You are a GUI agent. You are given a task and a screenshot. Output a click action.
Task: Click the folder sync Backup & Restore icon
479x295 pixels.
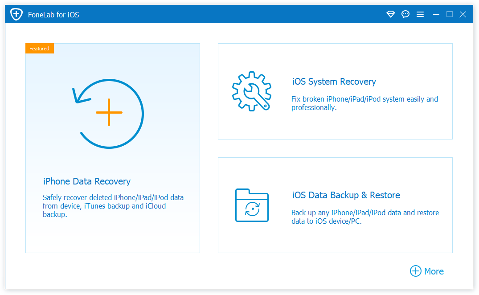252,205
